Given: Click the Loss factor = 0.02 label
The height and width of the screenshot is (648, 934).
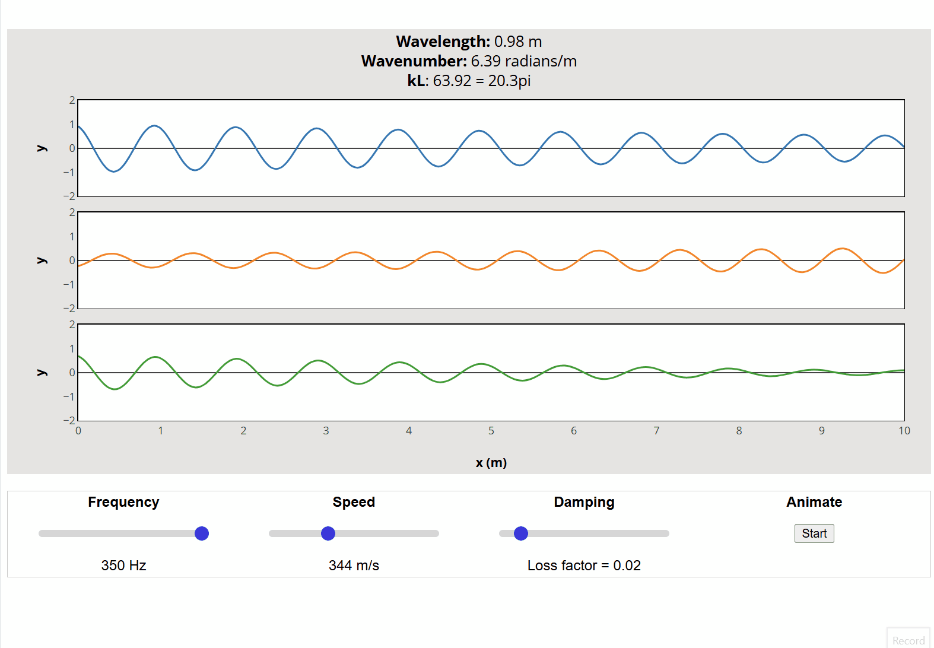Looking at the screenshot, I should (x=584, y=566).
